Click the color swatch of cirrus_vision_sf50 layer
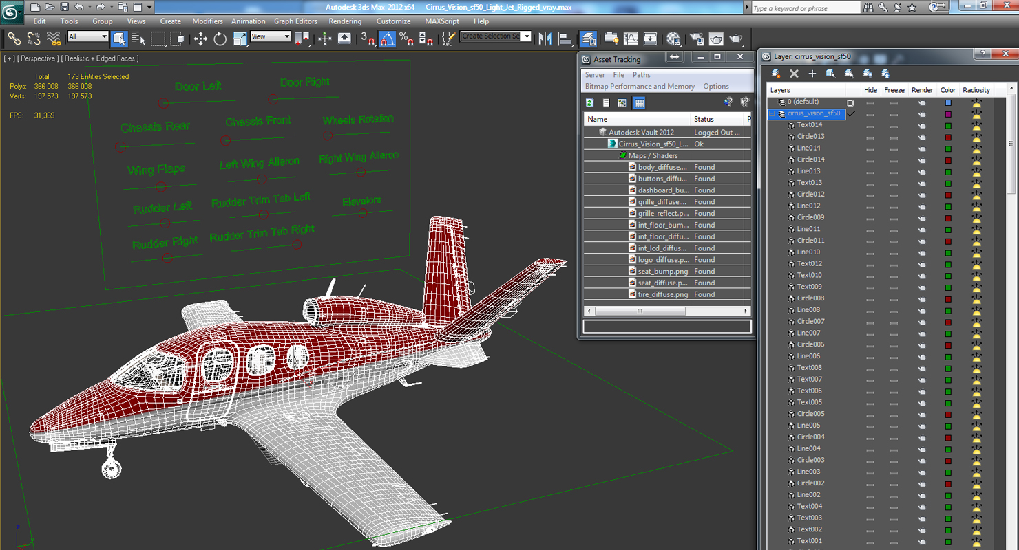The height and width of the screenshot is (550, 1019). (x=948, y=114)
